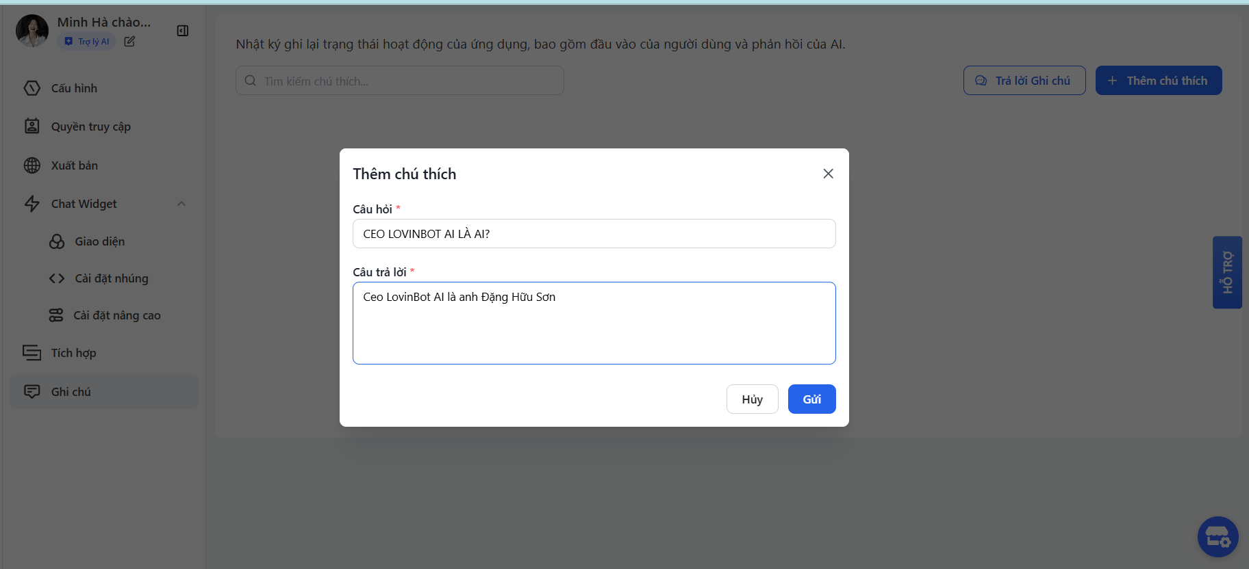The image size is (1249, 569).
Task: Open the chatbot widget bubble icon
Action: click(x=1218, y=537)
